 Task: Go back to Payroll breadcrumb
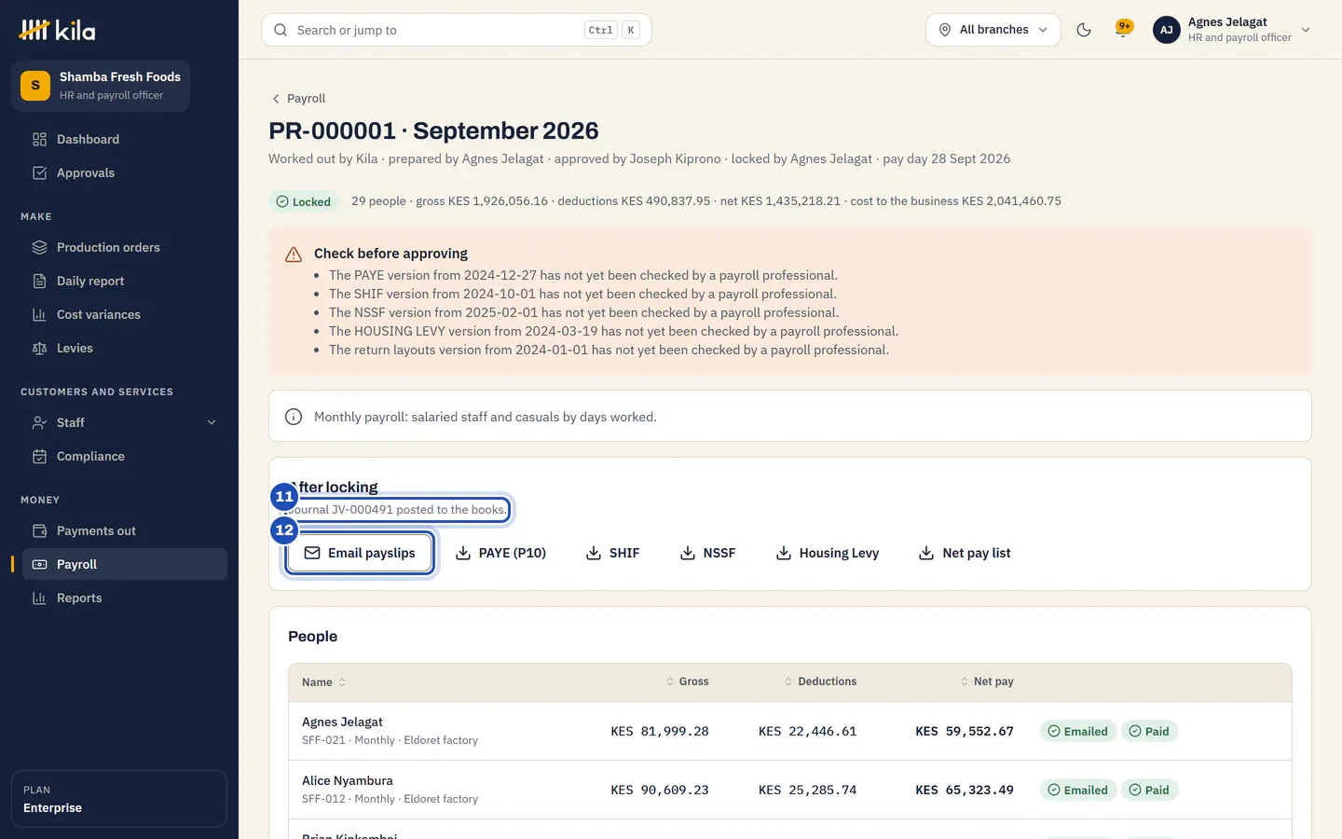point(298,98)
